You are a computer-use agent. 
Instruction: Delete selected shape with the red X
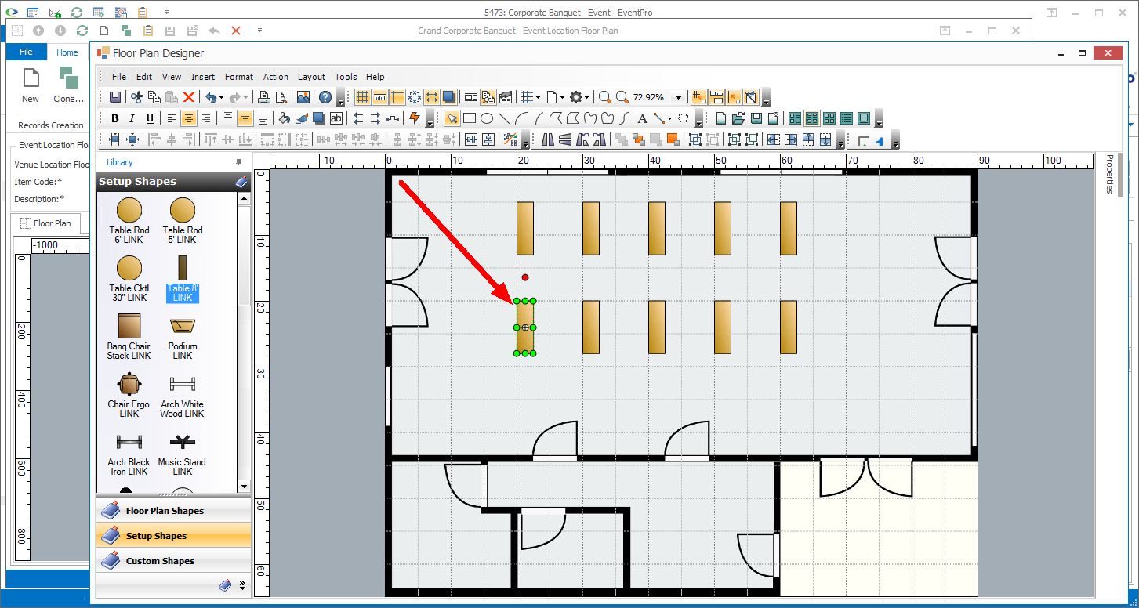189,97
